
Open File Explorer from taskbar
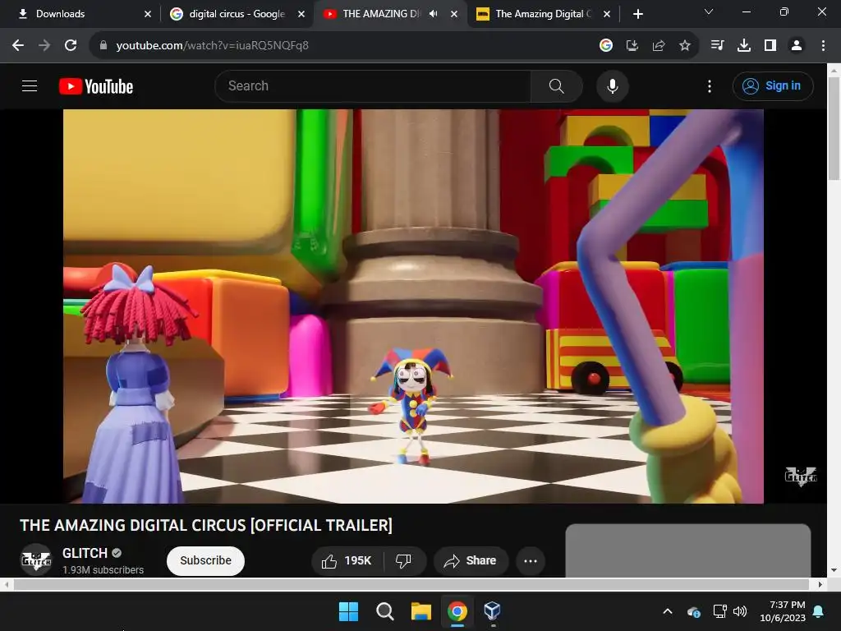(x=421, y=611)
